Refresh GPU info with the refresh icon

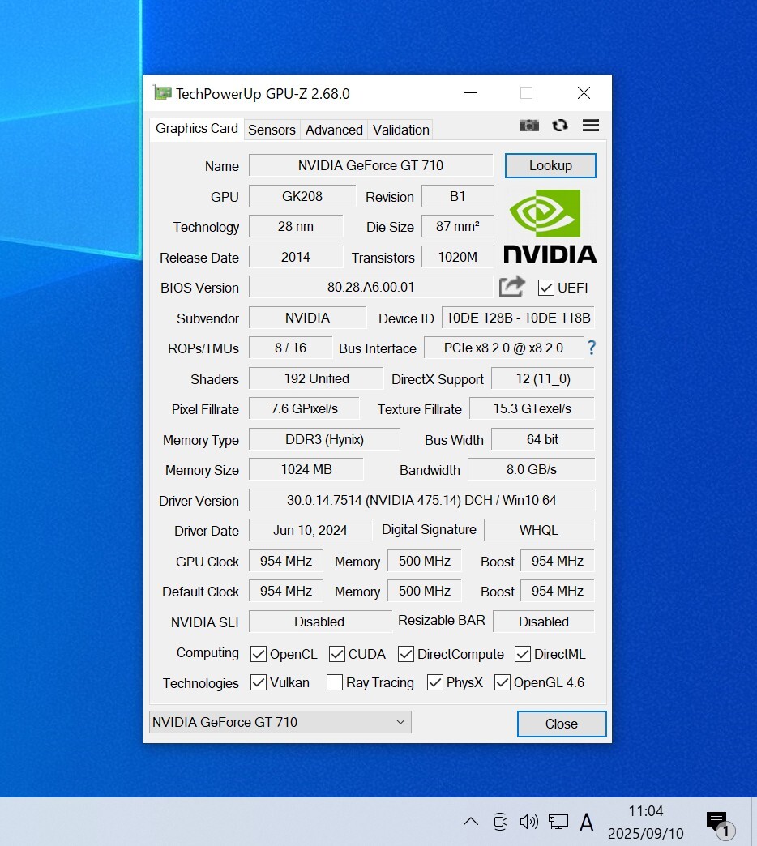tap(560, 126)
